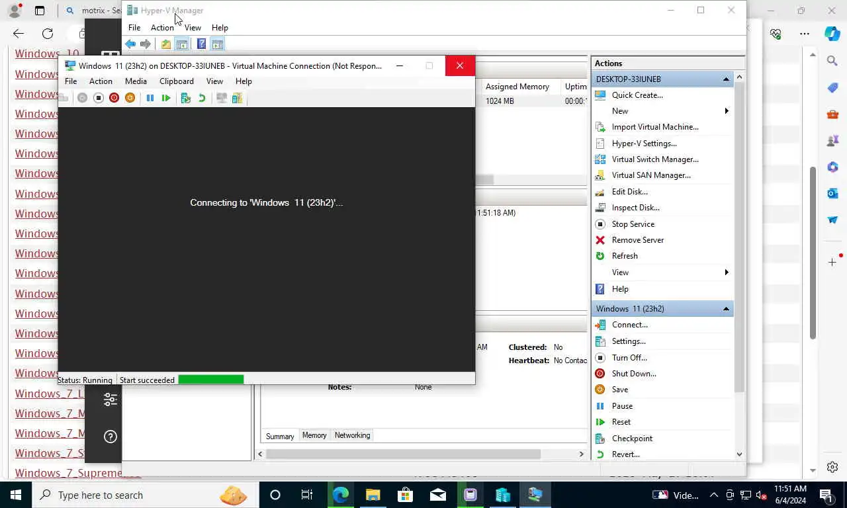847x508 pixels.
Task: Click Pause icon in VM Connection toolbar
Action: [150, 98]
